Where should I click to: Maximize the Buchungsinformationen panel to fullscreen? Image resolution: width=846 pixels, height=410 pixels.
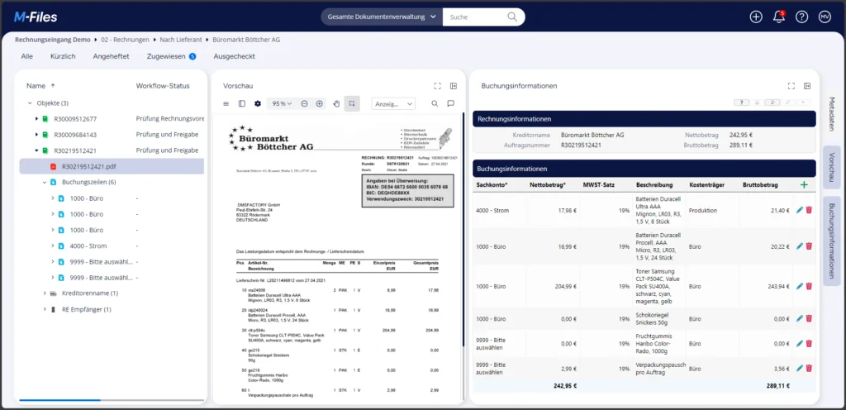click(791, 86)
